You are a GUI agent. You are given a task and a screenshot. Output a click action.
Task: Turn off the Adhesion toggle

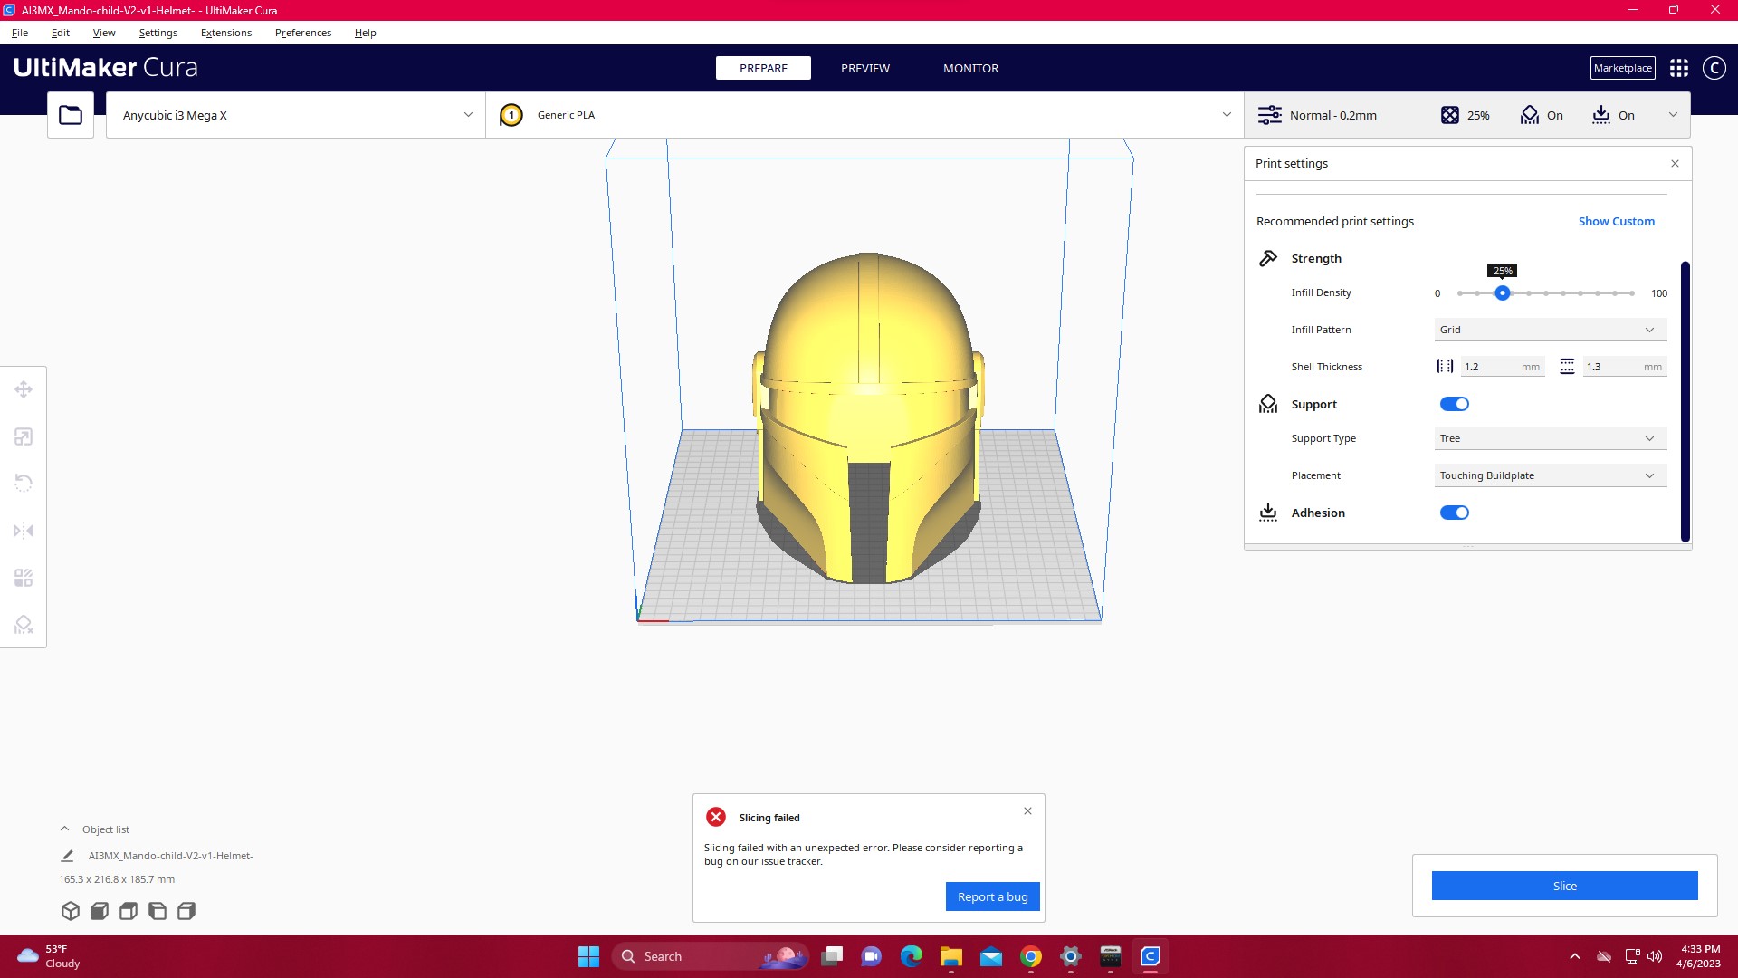pos(1454,512)
